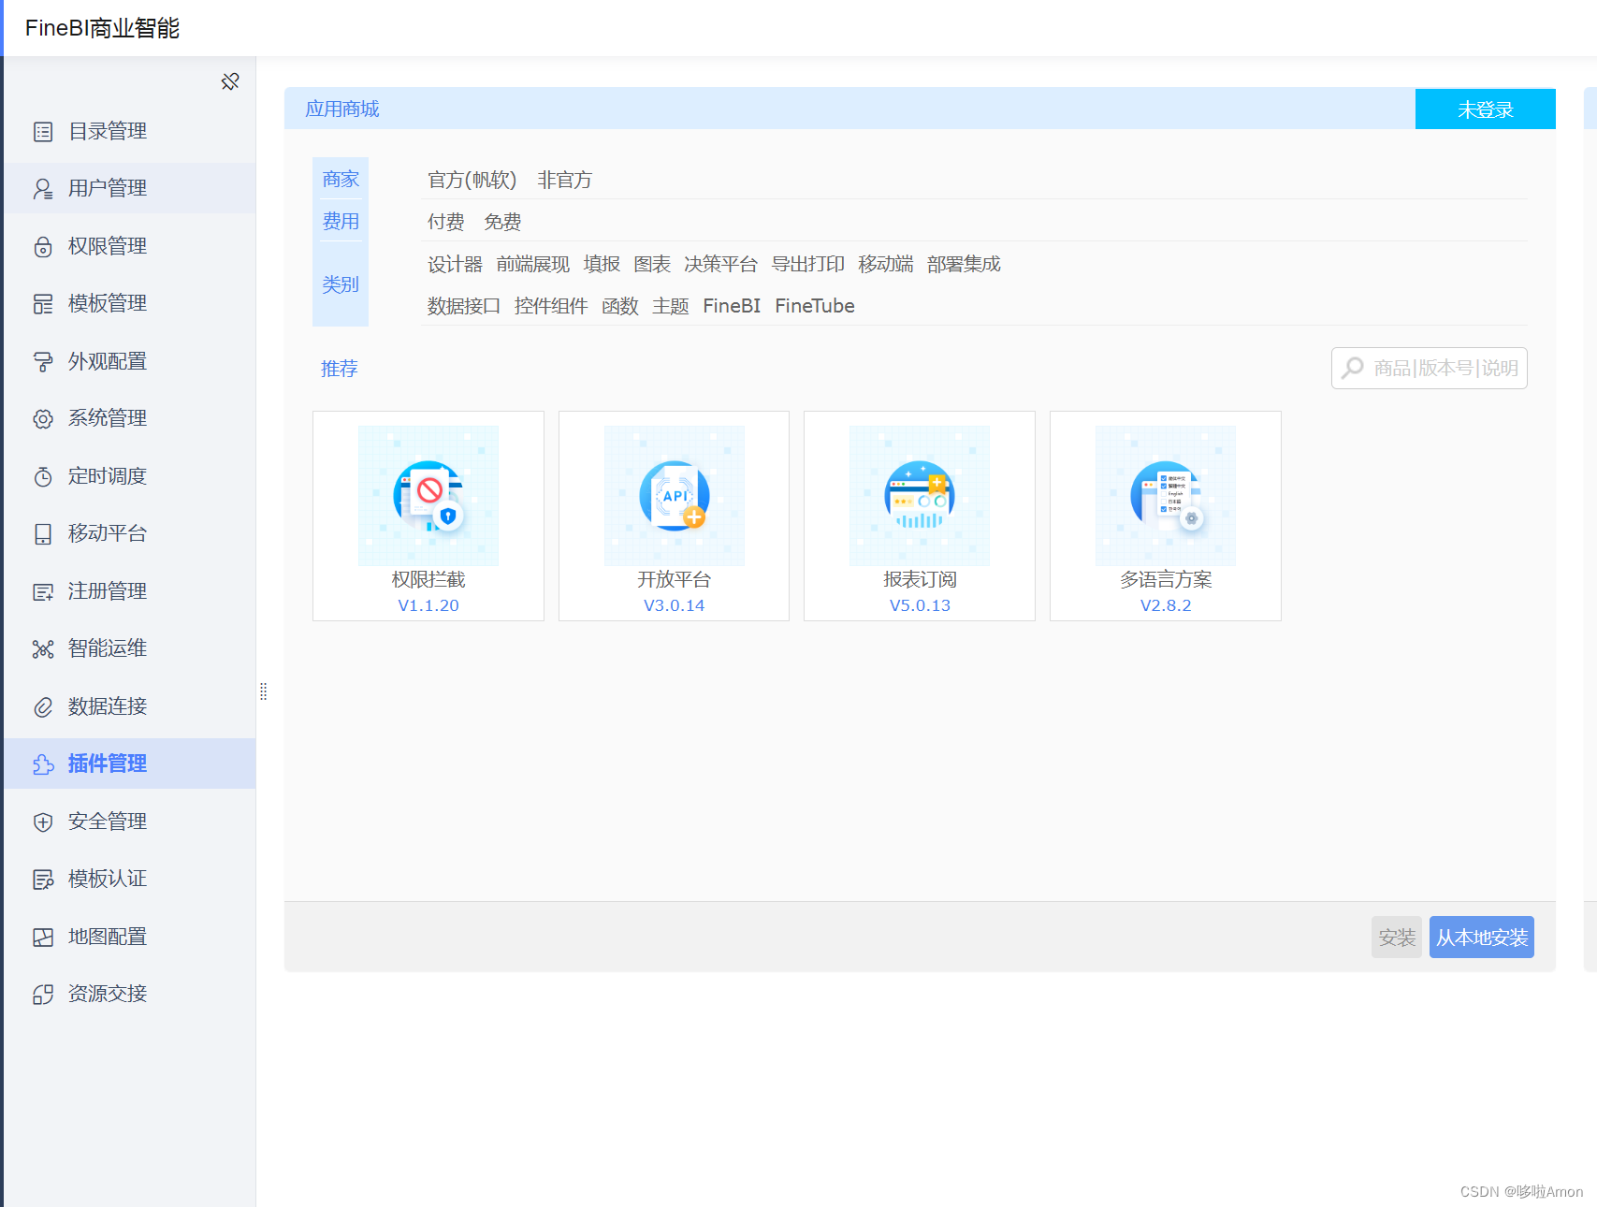Select the 开放平台 V3.0.14 plugin card

673,516
